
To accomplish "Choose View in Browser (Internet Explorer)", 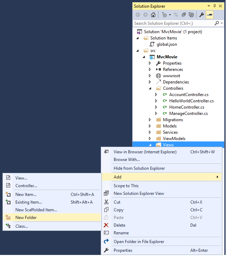I will click(162, 153).
